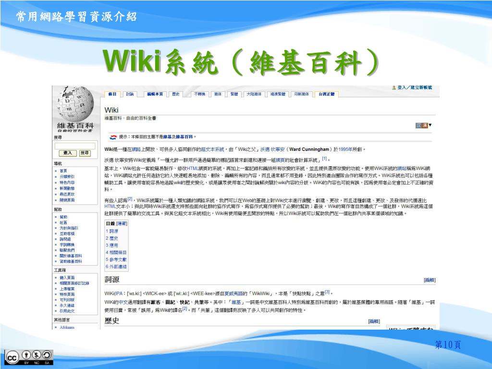
Task: Click the 關於維基百科 sidebar link
Action: click(x=71, y=256)
